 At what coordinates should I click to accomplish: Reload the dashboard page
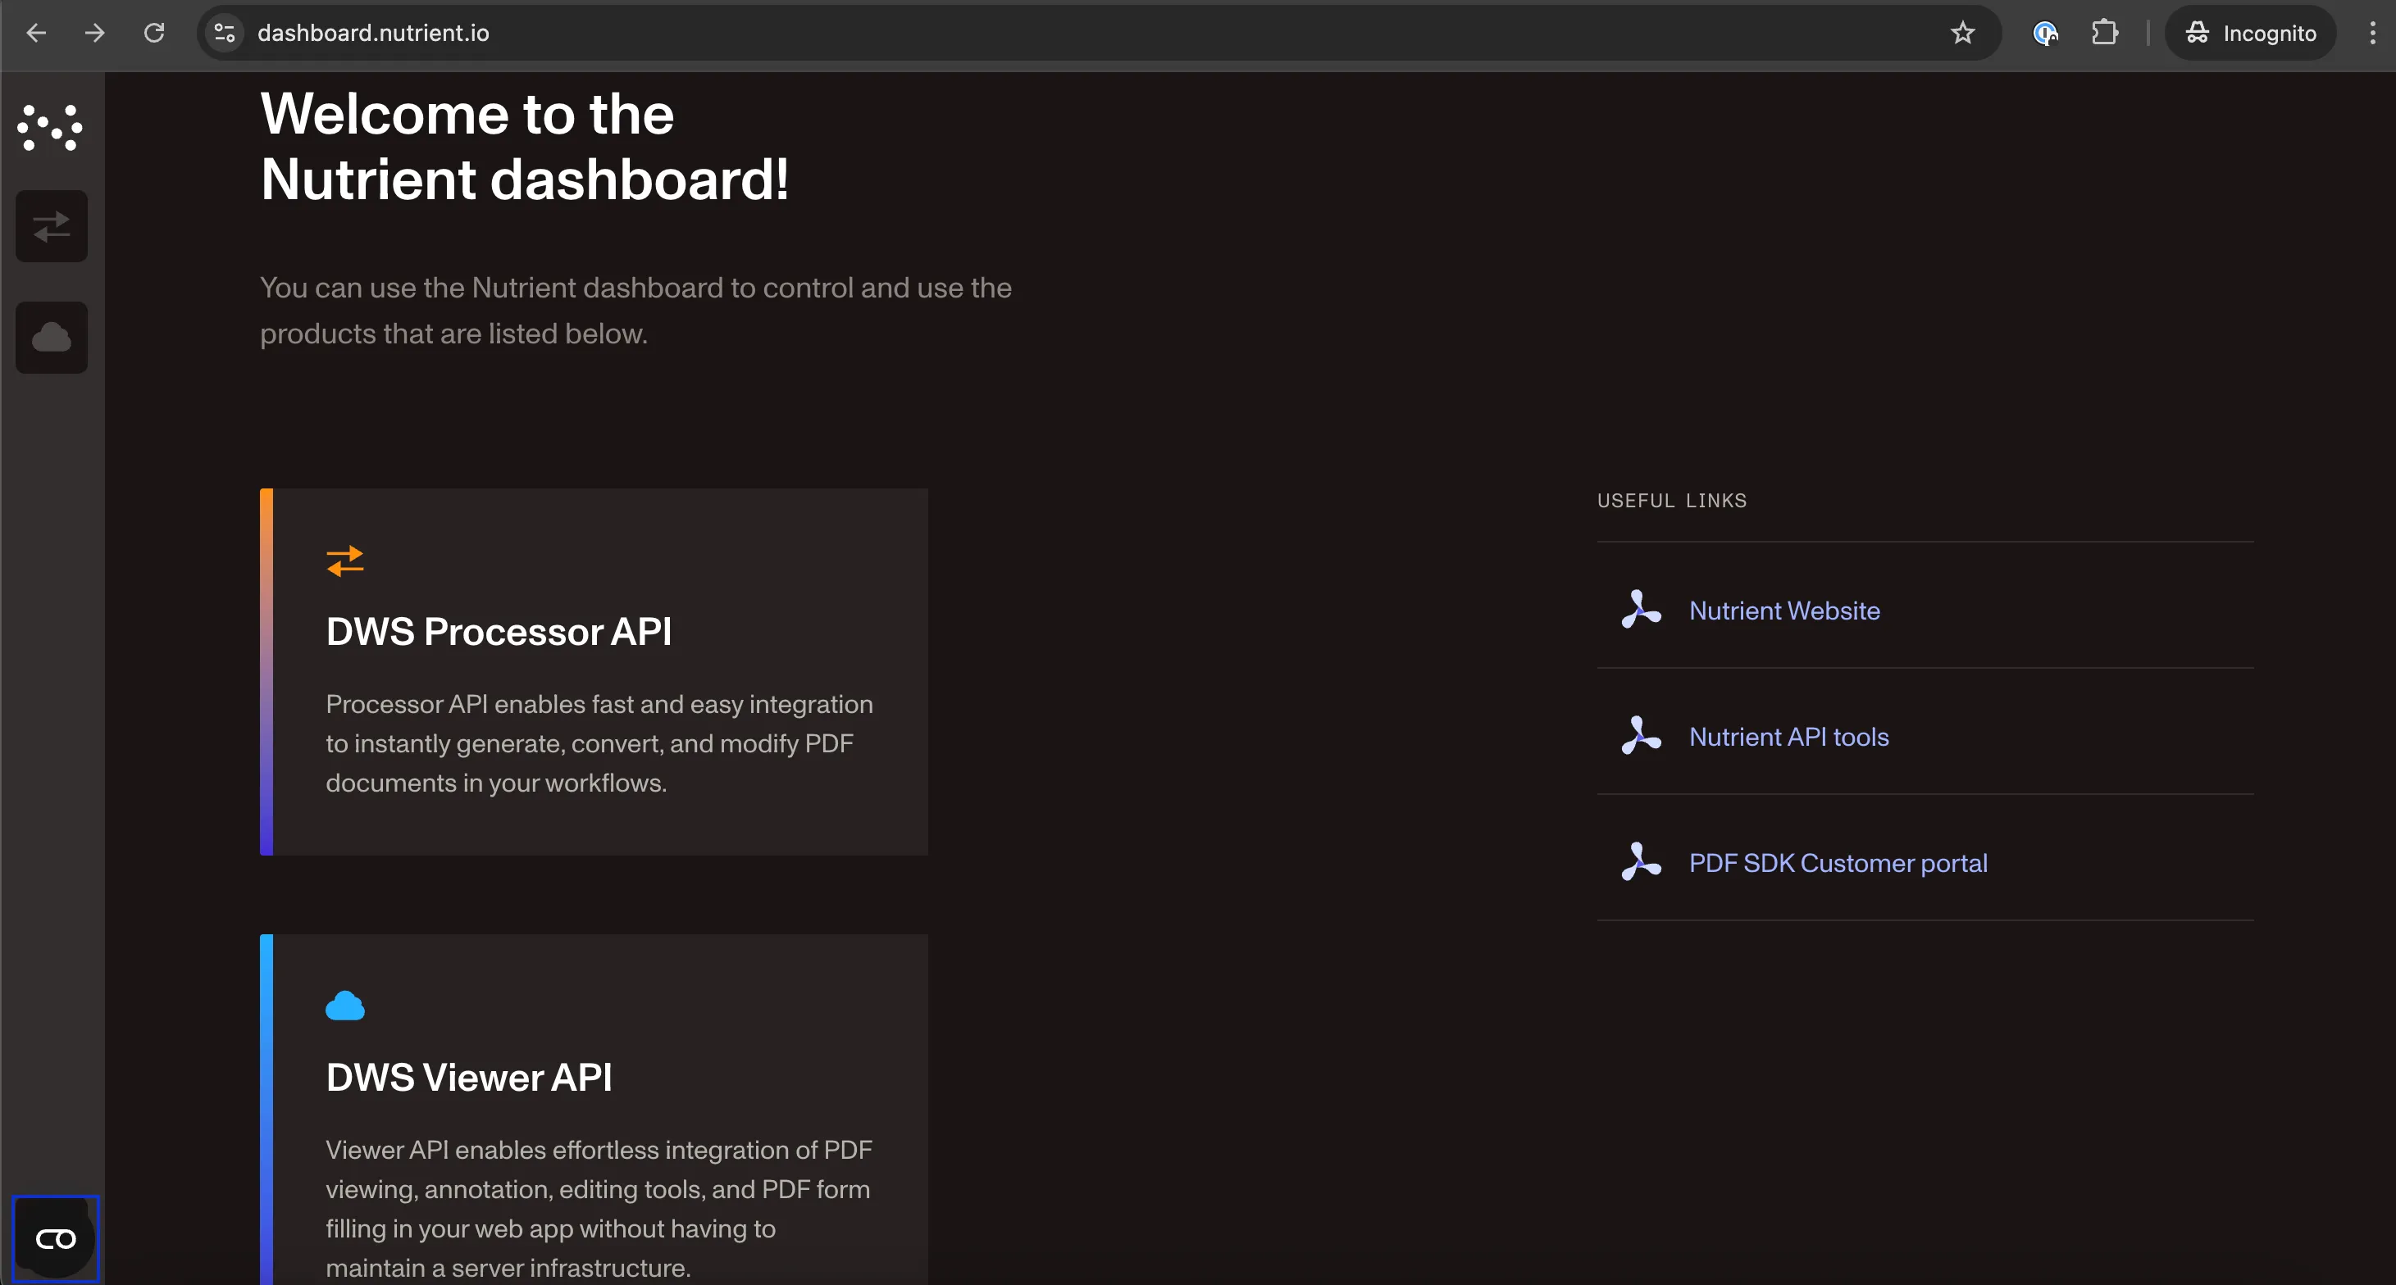(x=154, y=33)
